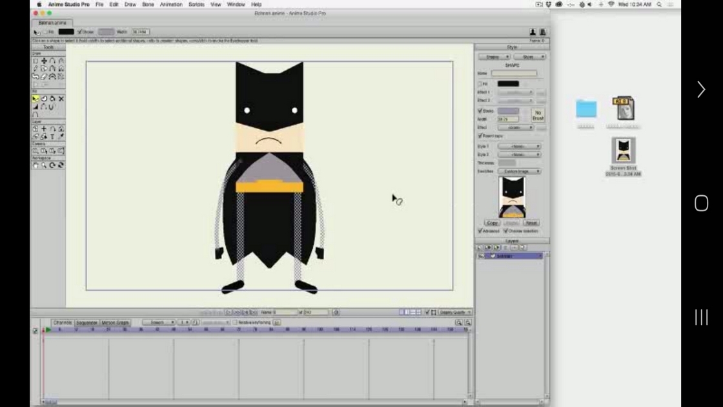Open the Styles dropdown in Style panel
723x407 pixels.
tap(529, 57)
